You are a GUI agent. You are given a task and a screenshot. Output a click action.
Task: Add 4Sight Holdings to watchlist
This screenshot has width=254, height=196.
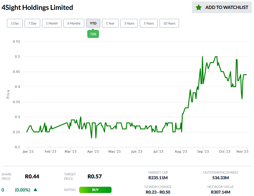click(x=222, y=7)
